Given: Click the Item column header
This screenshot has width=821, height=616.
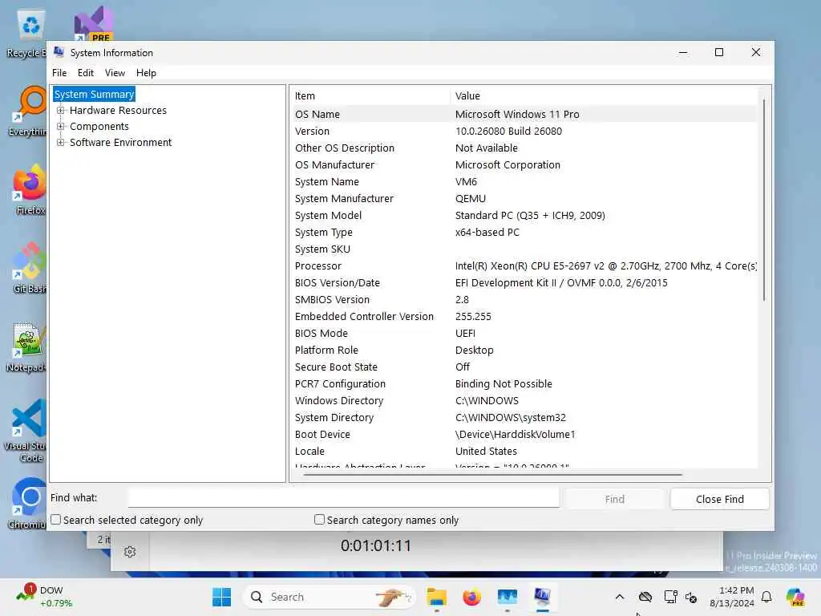Looking at the screenshot, I should (x=370, y=96).
